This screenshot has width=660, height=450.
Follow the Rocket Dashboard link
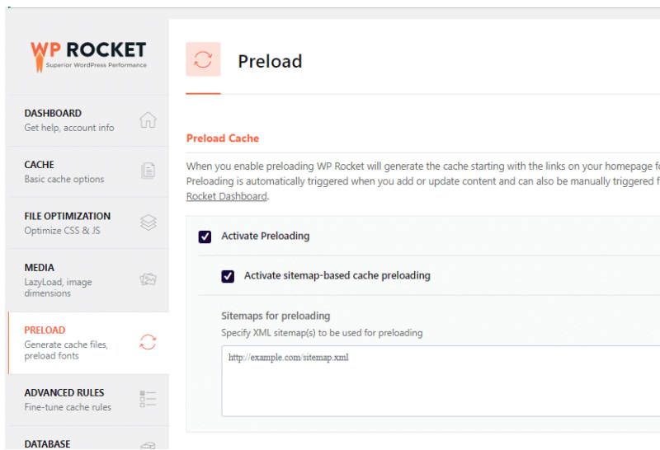click(x=226, y=196)
